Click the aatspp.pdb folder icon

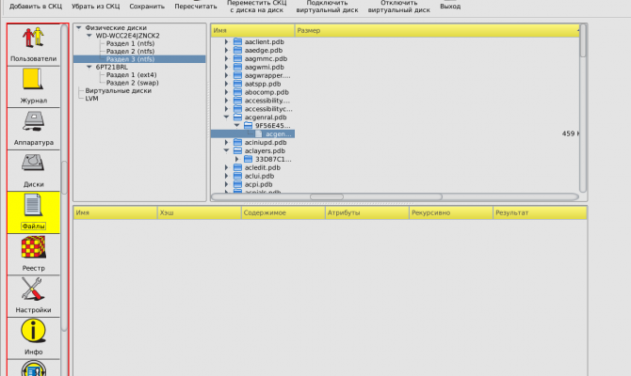[238, 84]
